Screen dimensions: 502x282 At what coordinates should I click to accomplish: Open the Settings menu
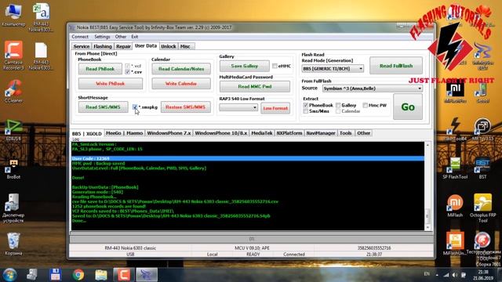[102, 37]
